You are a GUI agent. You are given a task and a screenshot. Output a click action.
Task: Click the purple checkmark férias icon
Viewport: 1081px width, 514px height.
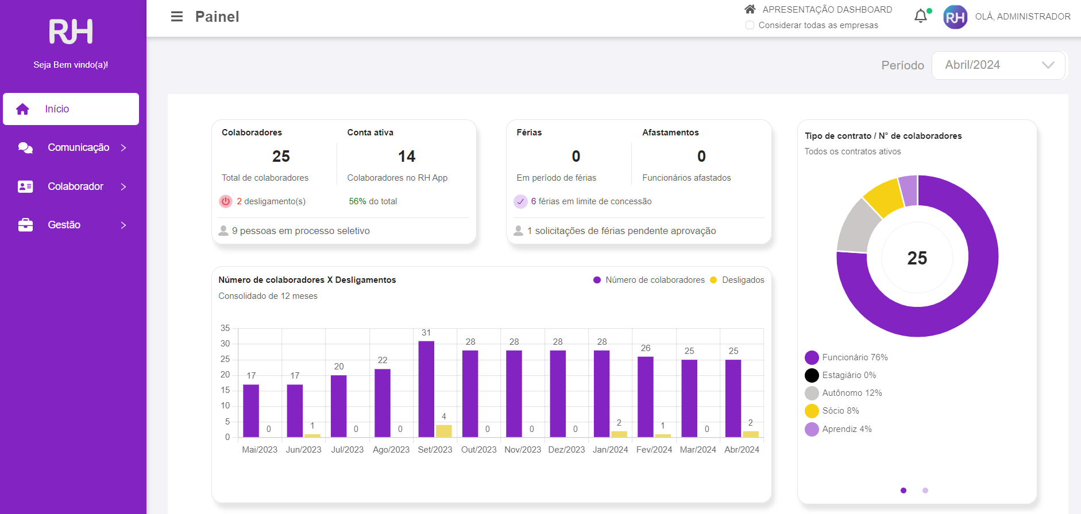[520, 201]
